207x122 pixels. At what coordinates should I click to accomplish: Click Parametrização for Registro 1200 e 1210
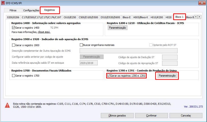point(117,28)
